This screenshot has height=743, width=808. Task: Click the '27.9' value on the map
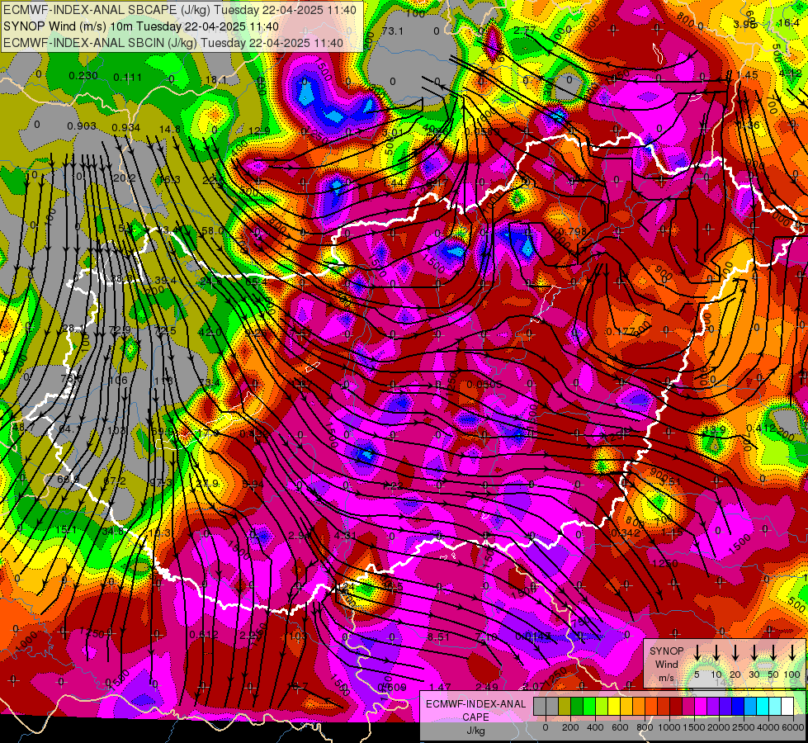(x=208, y=484)
